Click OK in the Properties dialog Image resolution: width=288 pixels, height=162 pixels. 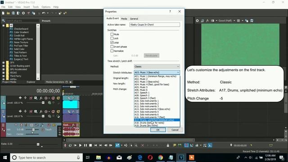pyautogui.click(x=158, y=130)
